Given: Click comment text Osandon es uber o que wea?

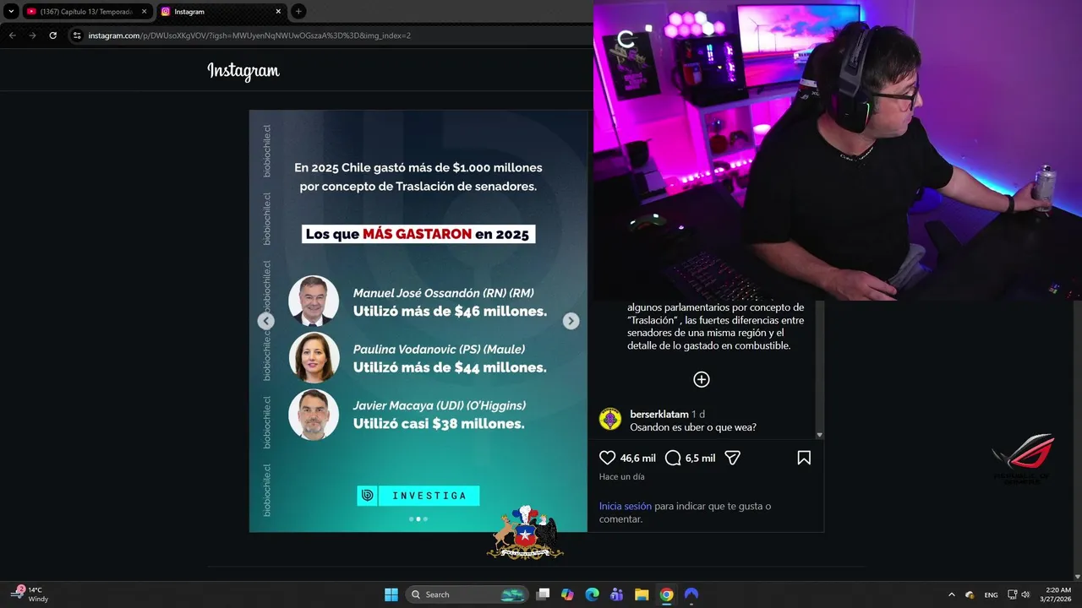Looking at the screenshot, I should [693, 427].
